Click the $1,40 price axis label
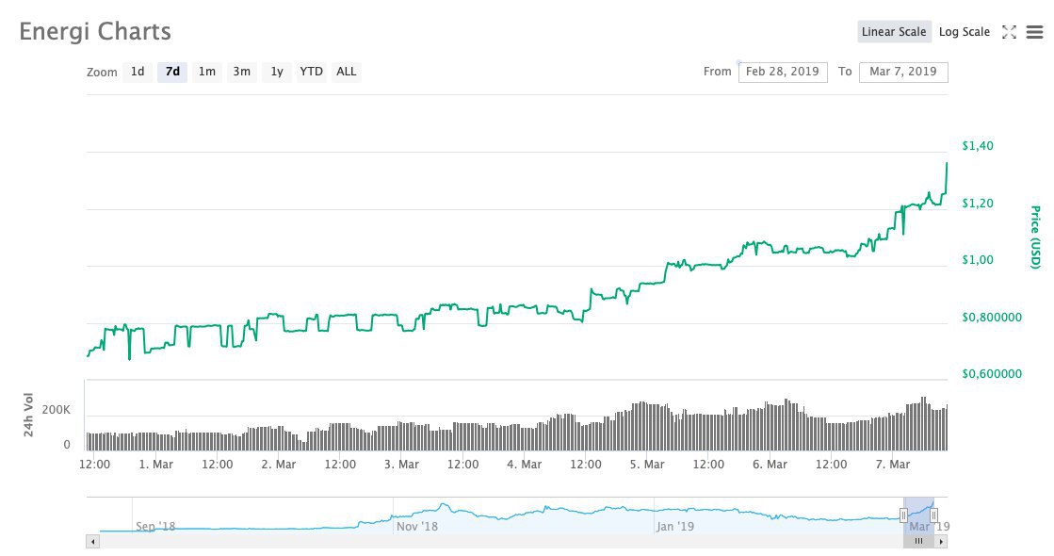 coord(978,145)
